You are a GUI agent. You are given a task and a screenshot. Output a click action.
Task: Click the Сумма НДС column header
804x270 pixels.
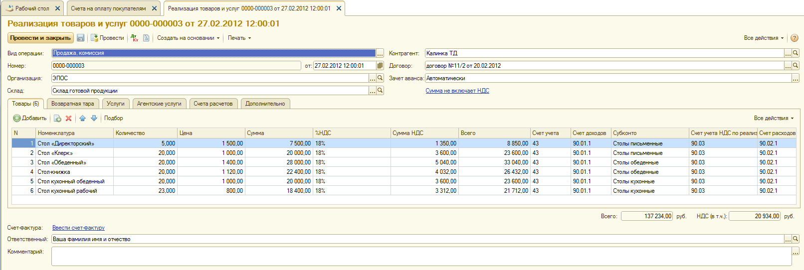point(424,133)
